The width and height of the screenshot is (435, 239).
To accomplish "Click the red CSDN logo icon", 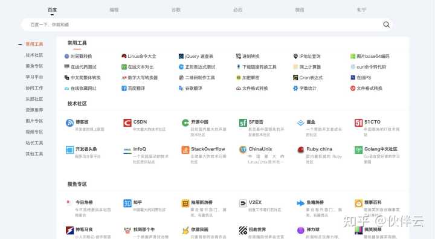I will click(x=127, y=123).
